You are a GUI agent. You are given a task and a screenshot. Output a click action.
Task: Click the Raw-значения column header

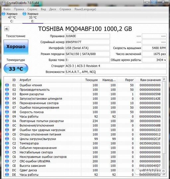149,80
